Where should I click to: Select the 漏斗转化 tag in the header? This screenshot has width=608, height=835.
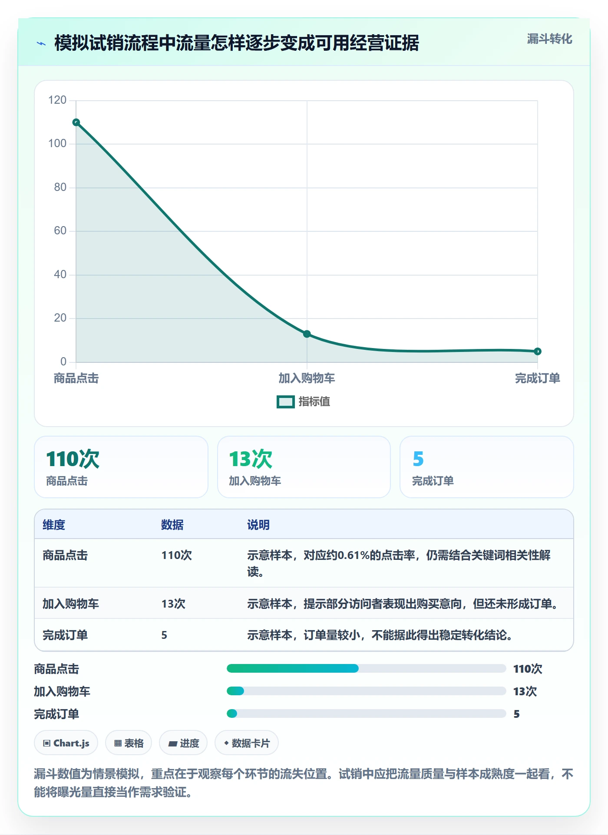(550, 39)
